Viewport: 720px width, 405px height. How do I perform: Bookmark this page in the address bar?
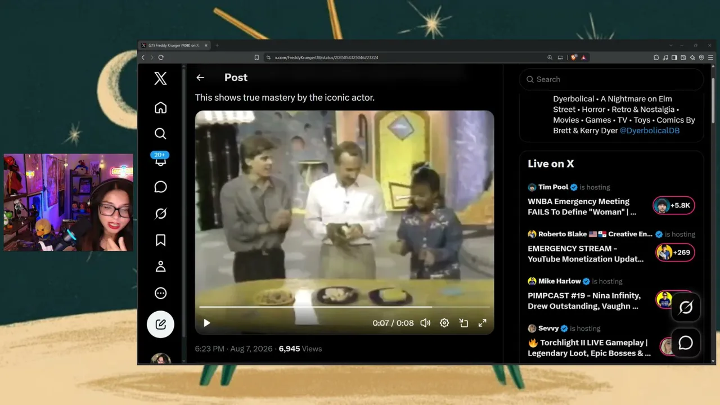point(256,57)
